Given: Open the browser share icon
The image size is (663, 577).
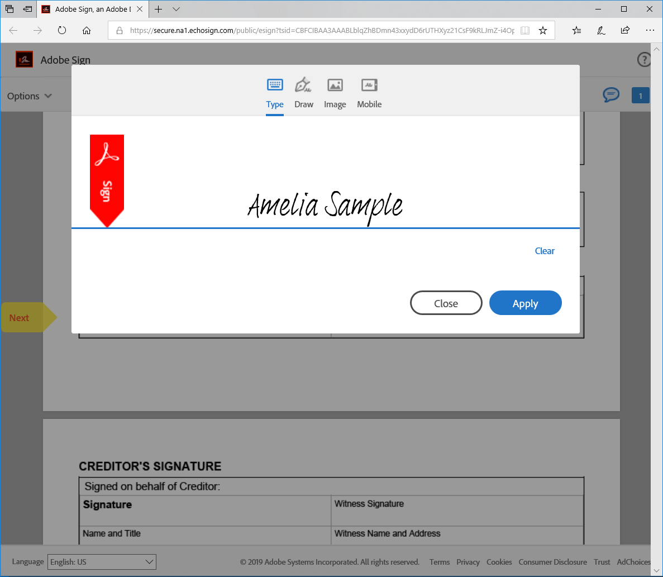Looking at the screenshot, I should pyautogui.click(x=625, y=31).
